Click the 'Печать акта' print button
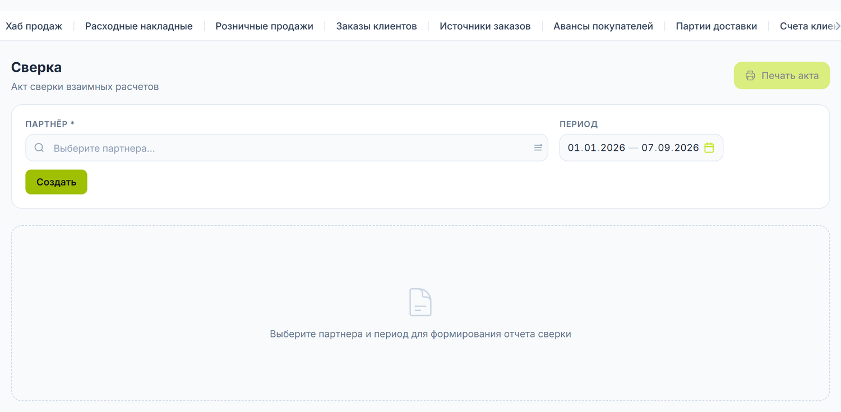The image size is (841, 412). tap(782, 76)
